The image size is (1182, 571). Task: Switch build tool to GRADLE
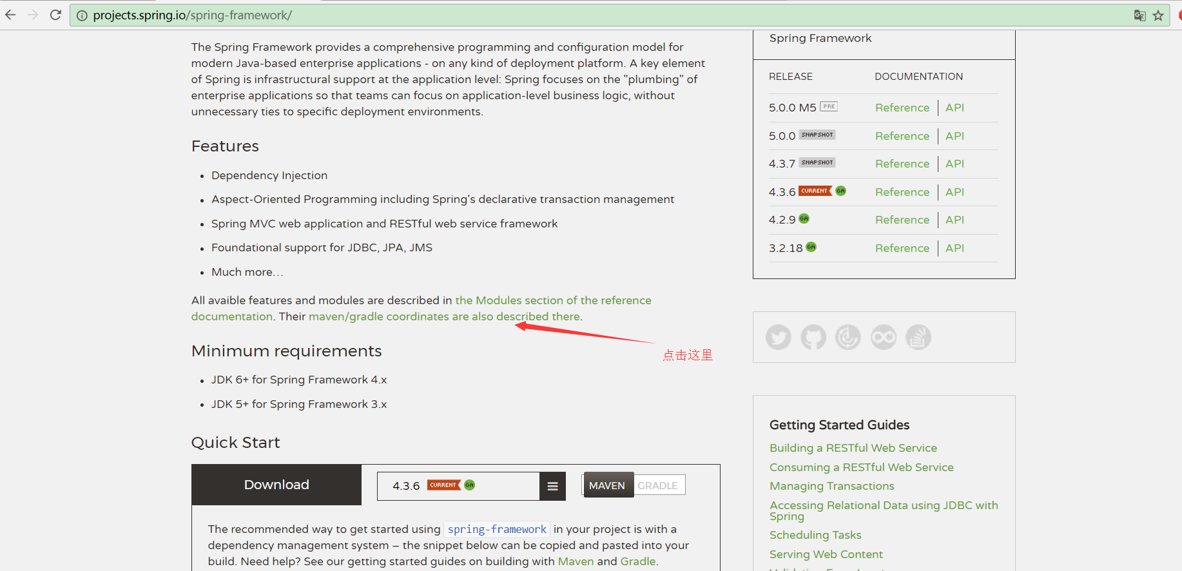[657, 485]
